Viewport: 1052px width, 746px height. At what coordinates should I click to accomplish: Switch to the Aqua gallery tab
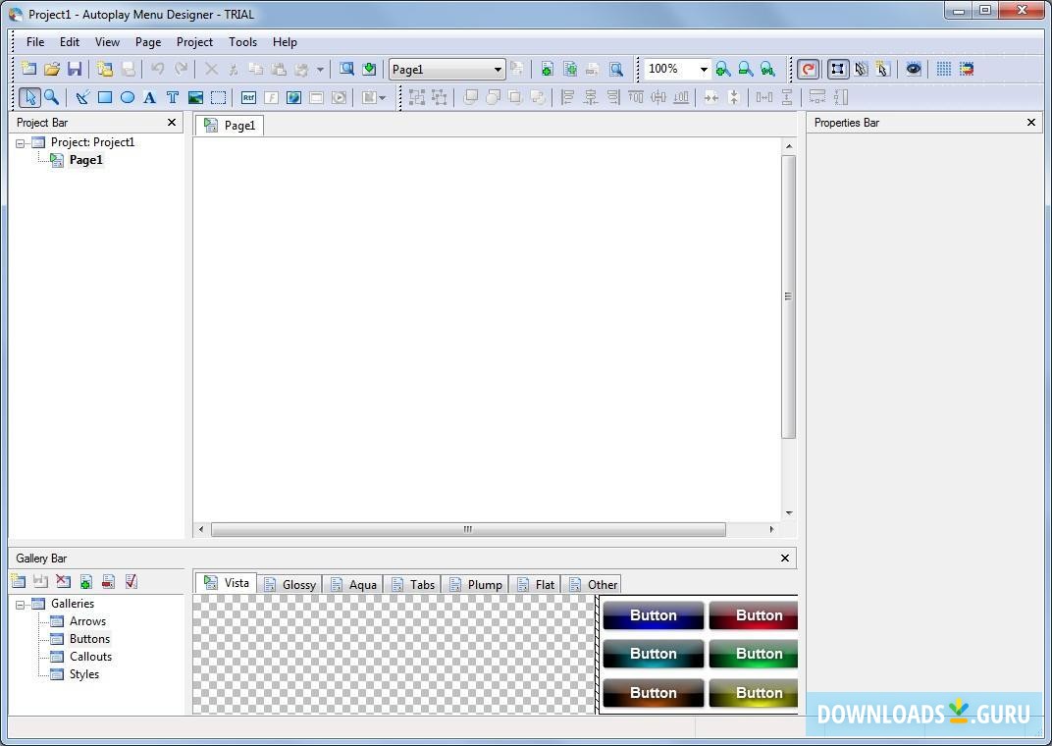point(353,584)
